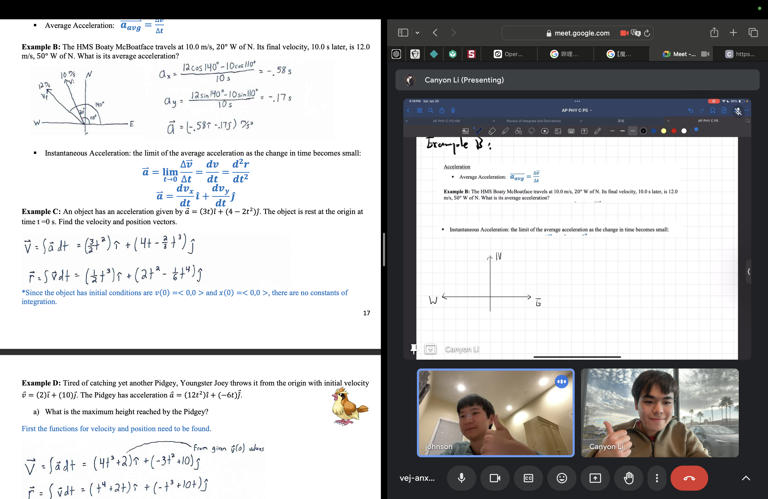Screen dimensions: 768x499
Task: Select the pen tool in notes toolbar
Action: 479,131
